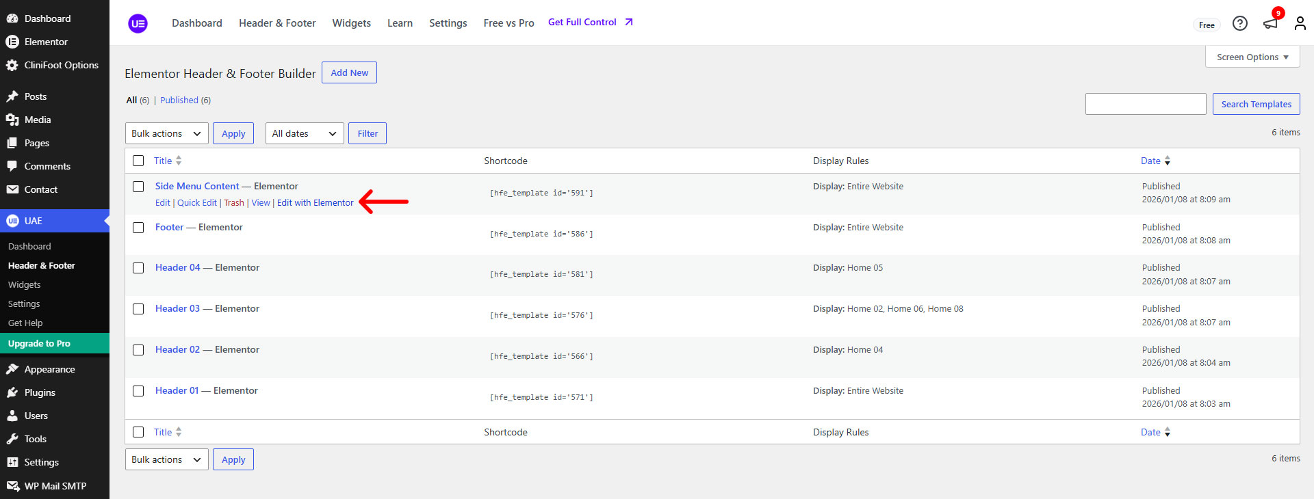Image resolution: width=1314 pixels, height=499 pixels.
Task: Go to the Learn top menu item
Action: pyautogui.click(x=400, y=23)
